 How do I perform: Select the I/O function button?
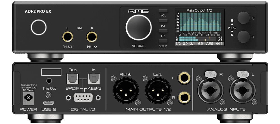click(x=163, y=21)
